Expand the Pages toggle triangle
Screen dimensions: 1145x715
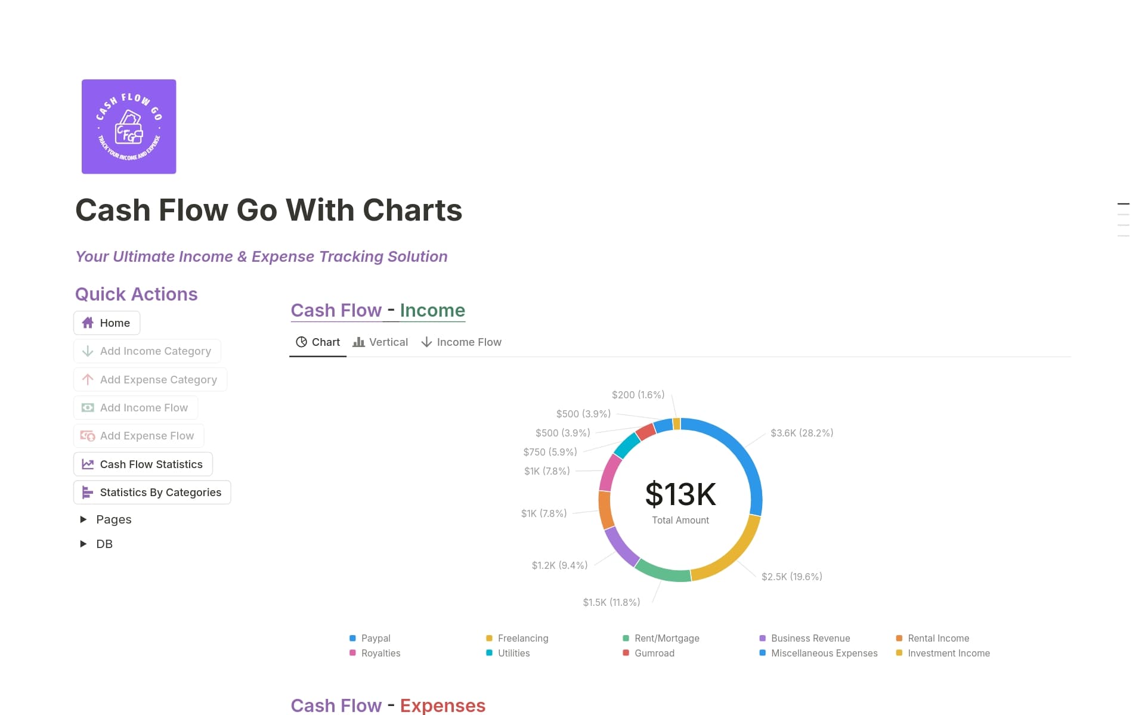pyautogui.click(x=83, y=519)
